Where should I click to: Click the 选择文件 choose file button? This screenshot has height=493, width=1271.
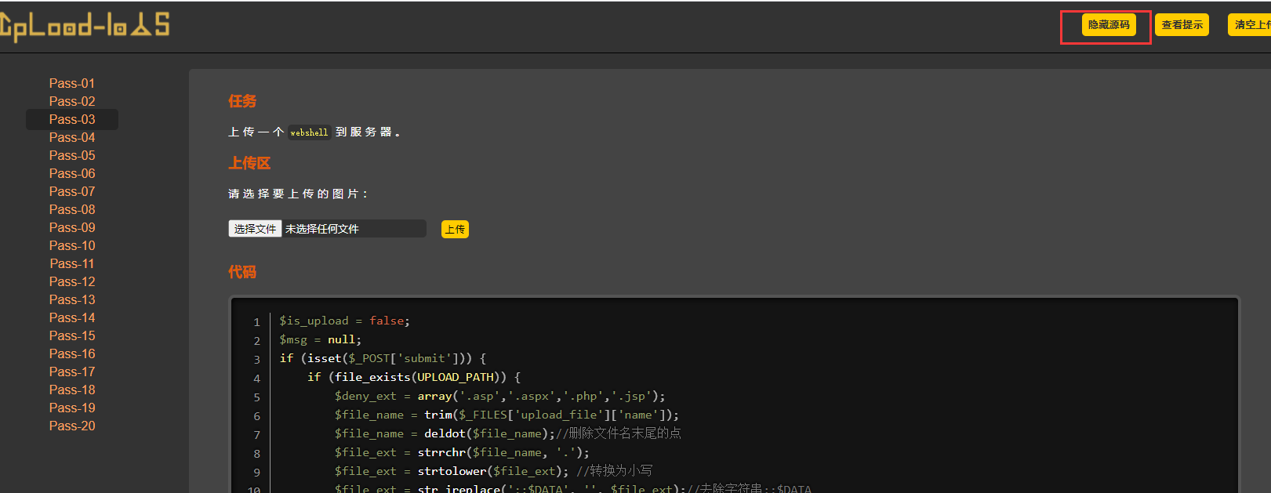tap(255, 229)
